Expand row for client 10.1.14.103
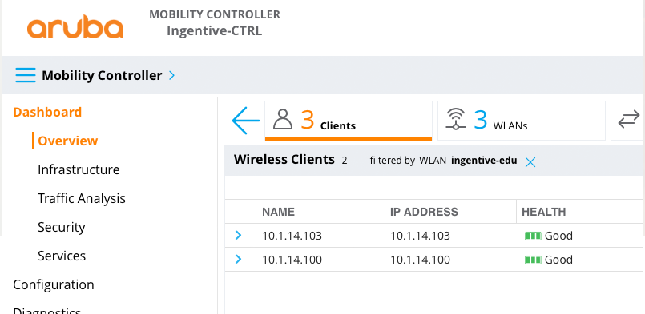This screenshot has height=314, width=645. click(x=238, y=235)
